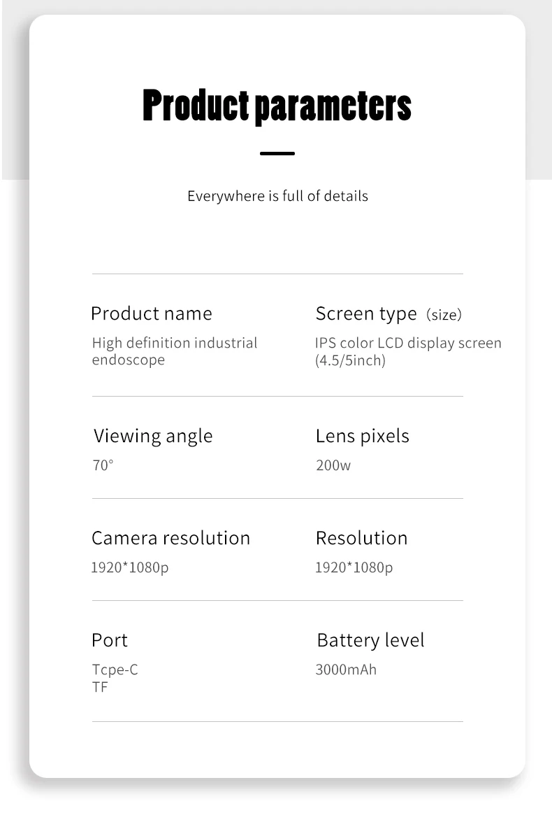Select the 'Viewing angle' label

(x=153, y=437)
